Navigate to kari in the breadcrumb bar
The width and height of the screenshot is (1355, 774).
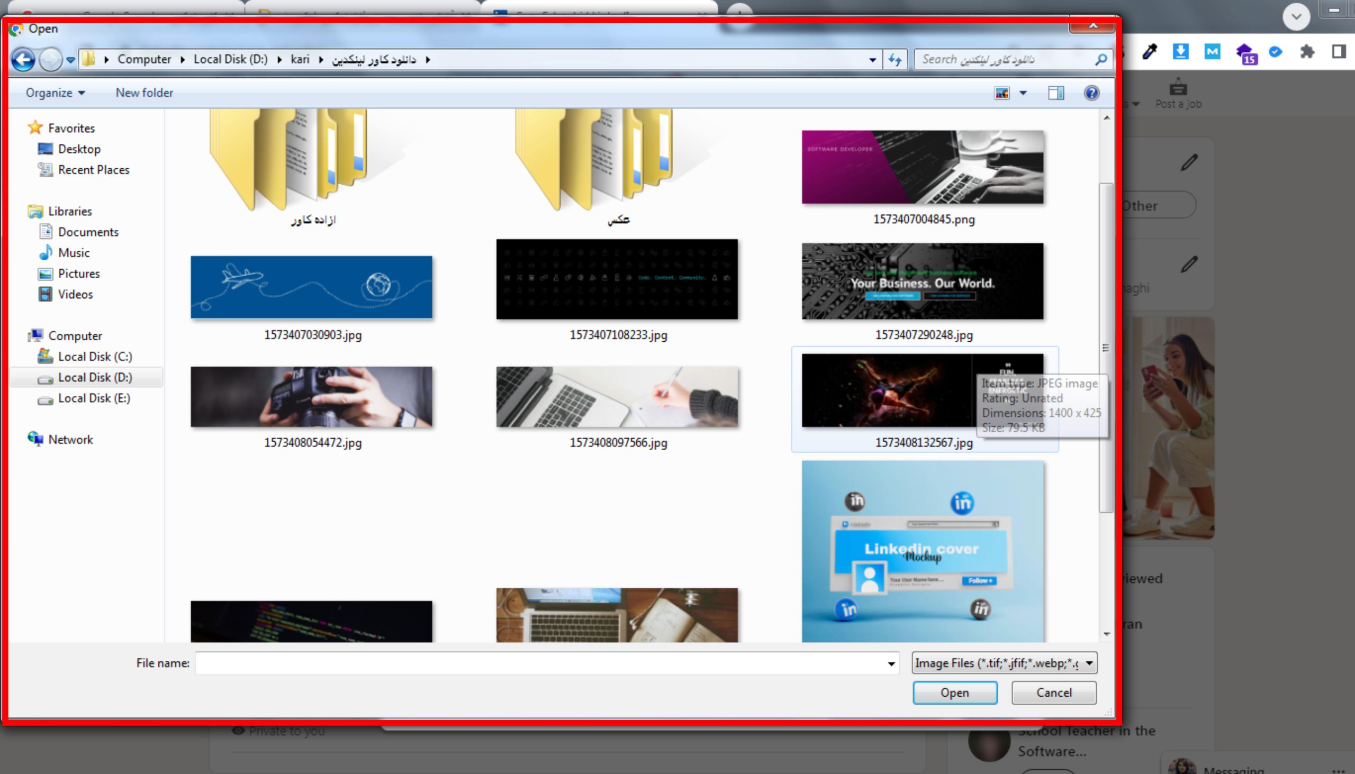point(301,59)
